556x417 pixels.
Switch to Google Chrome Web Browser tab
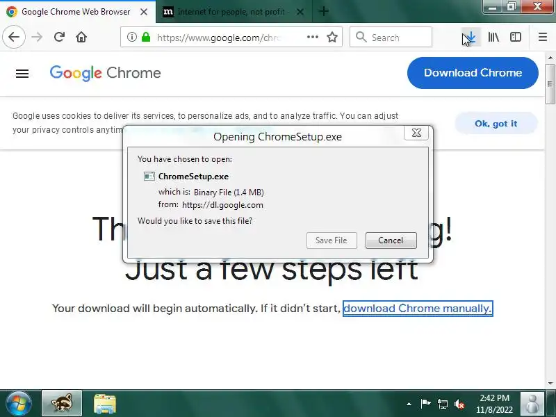click(x=78, y=12)
